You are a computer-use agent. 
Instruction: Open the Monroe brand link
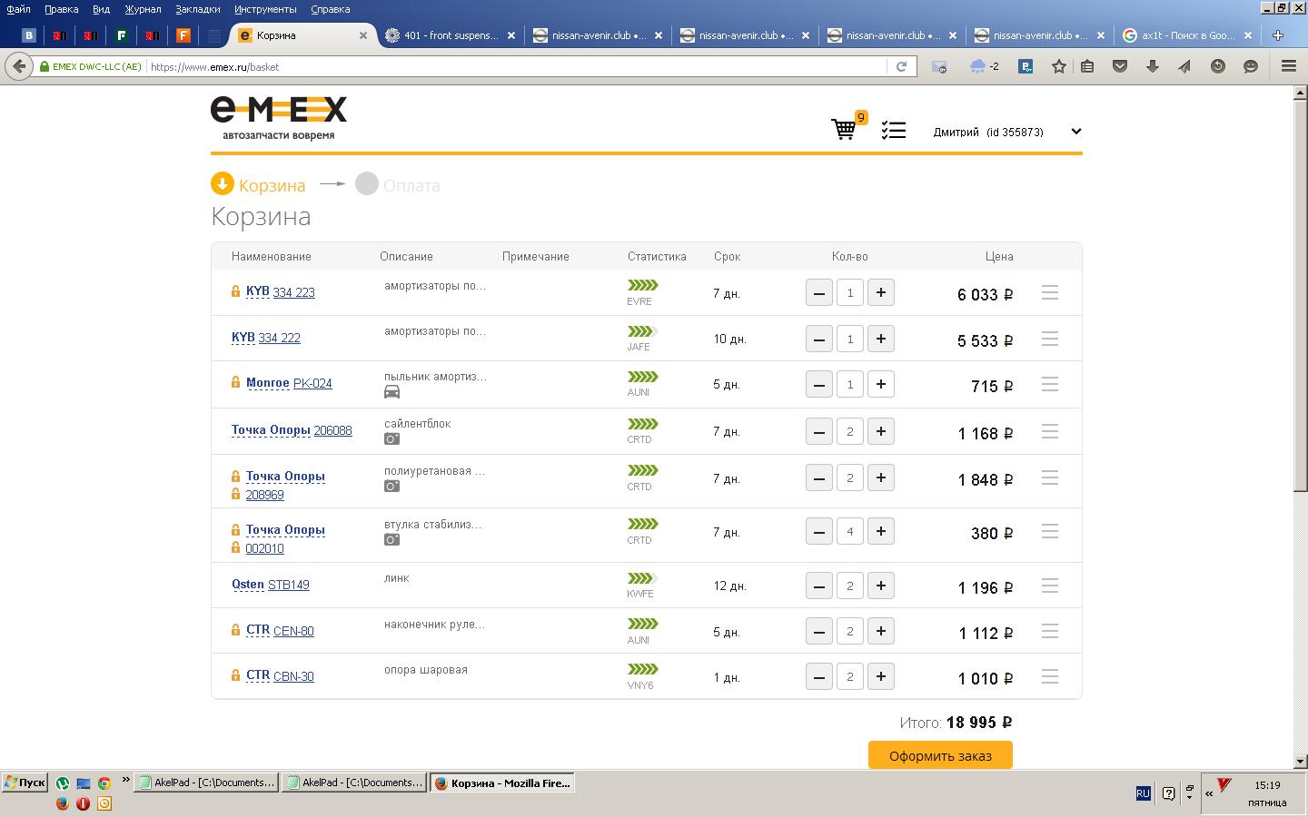point(267,383)
